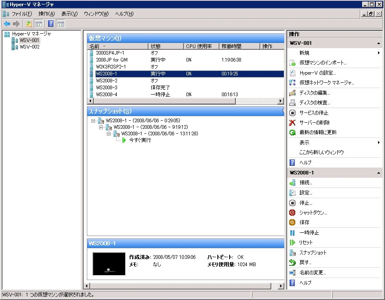Click ディスクの編集 pencil icon

(292, 93)
